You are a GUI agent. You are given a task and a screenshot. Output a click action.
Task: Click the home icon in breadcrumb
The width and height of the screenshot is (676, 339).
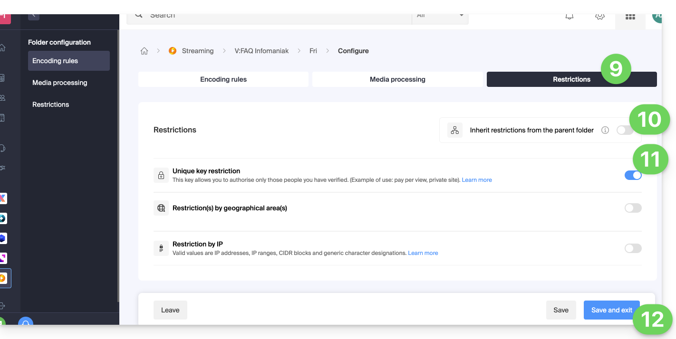coord(144,51)
